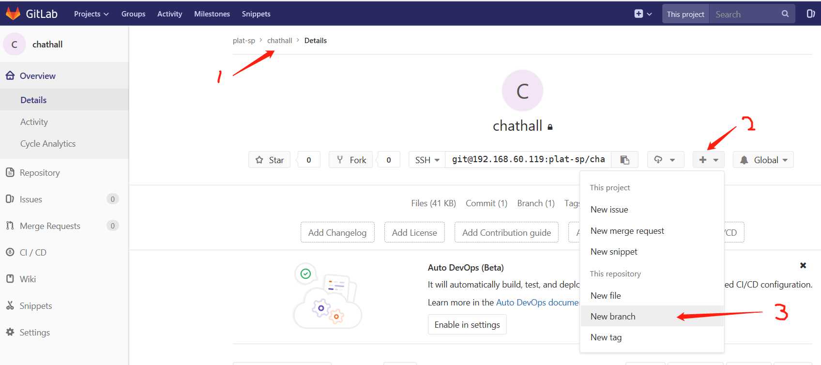Expand the SSH protocol dropdown
This screenshot has height=365, width=821.
tap(427, 160)
